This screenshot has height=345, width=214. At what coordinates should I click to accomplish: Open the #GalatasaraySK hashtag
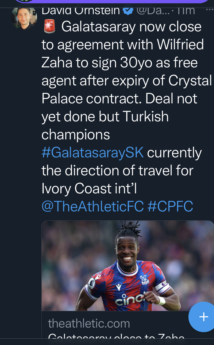point(93,153)
